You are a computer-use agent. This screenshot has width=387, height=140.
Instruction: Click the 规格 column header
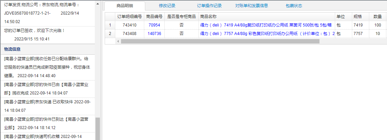[360, 17]
